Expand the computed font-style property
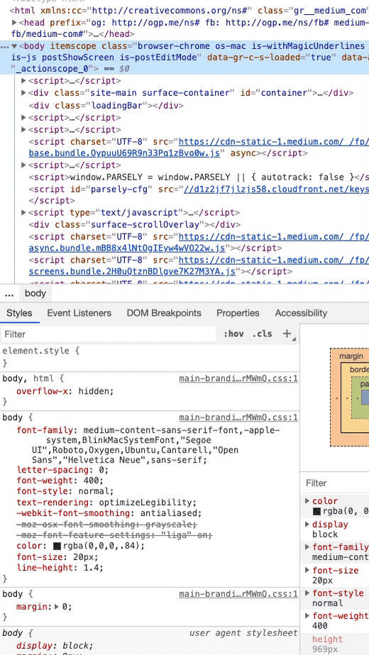Image resolution: width=369 pixels, height=655 pixels. pos(307,593)
